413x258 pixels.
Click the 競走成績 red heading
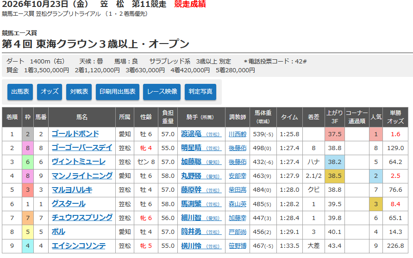(x=190, y=4)
